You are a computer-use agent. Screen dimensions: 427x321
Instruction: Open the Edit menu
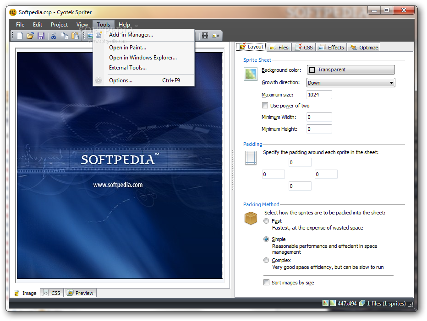[x=38, y=25]
